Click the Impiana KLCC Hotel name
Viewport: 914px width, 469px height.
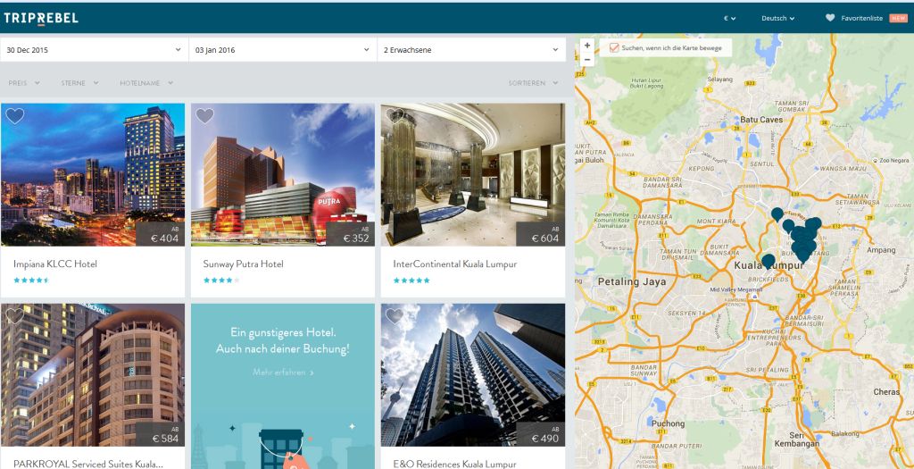[55, 264]
